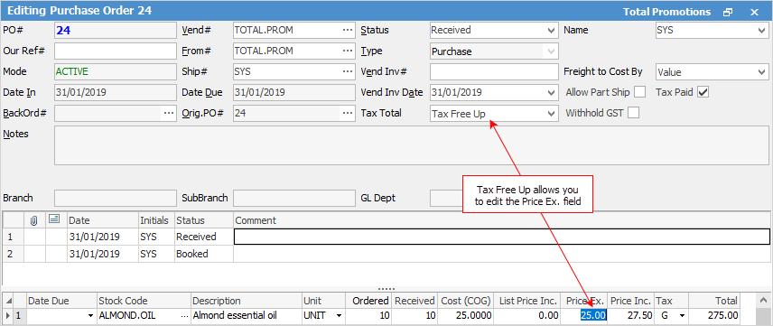Click the PO# field showing 24

(x=115, y=30)
